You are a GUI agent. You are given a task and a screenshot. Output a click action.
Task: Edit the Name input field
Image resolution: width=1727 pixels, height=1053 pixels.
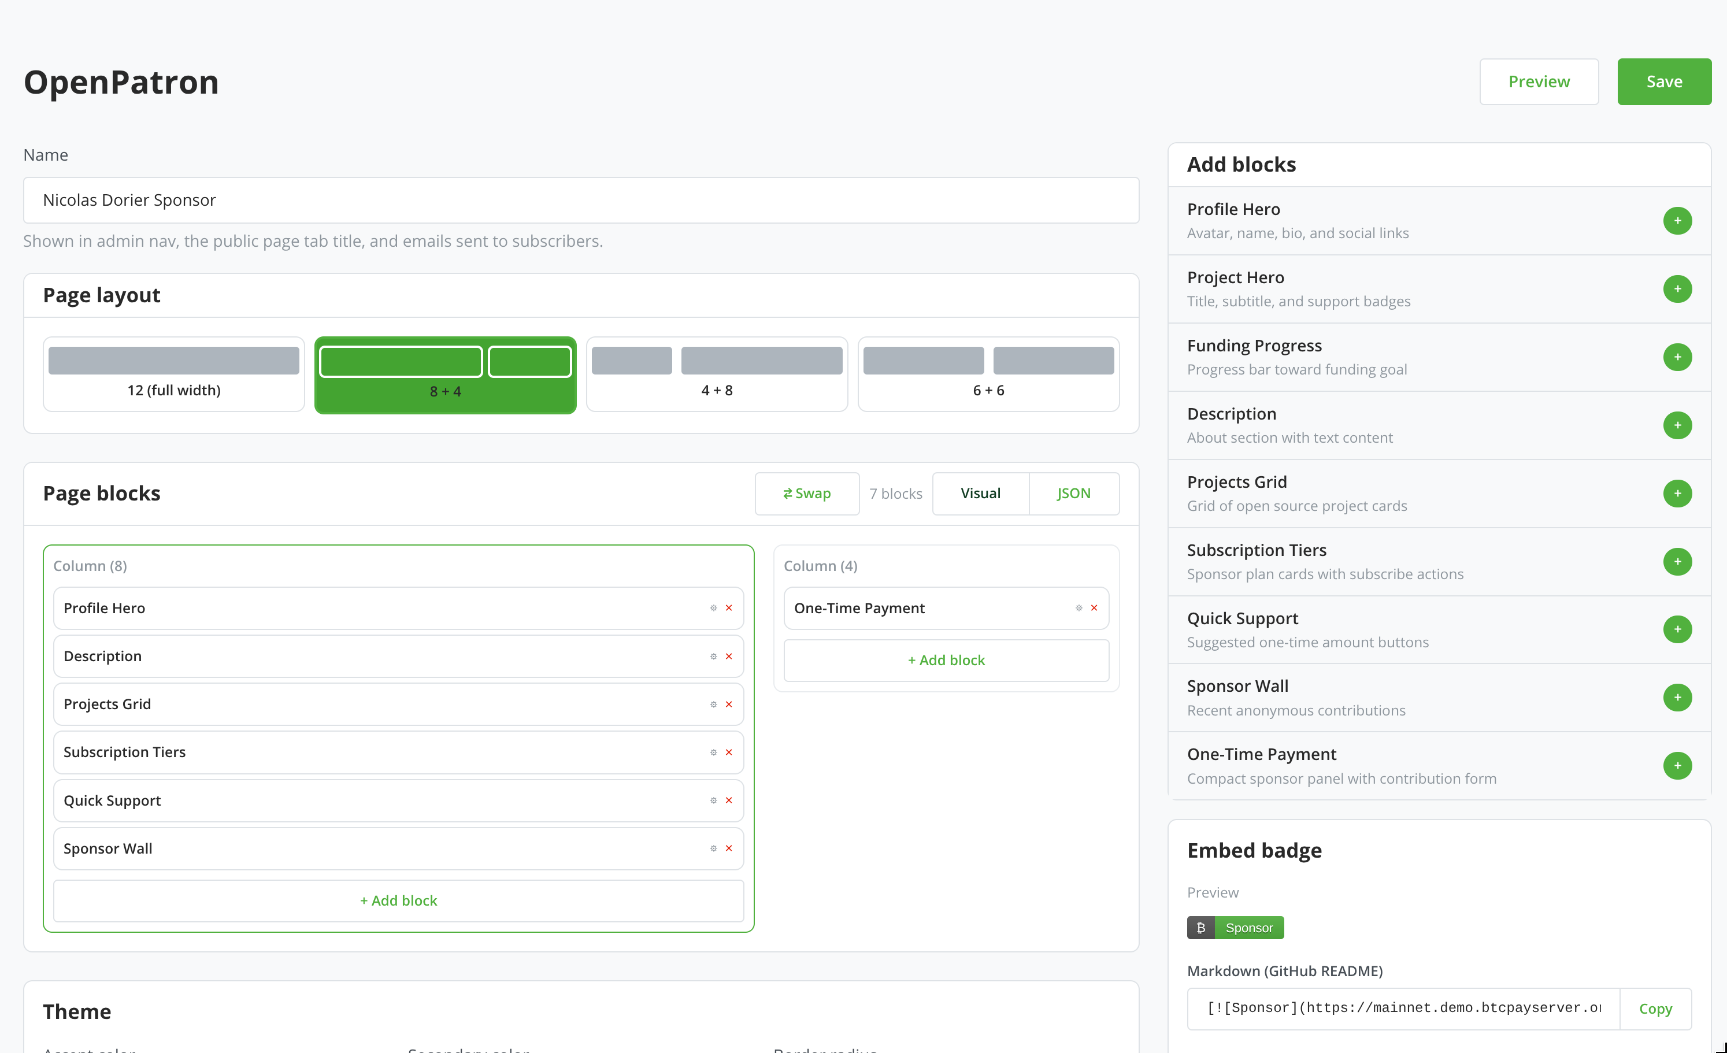(581, 201)
